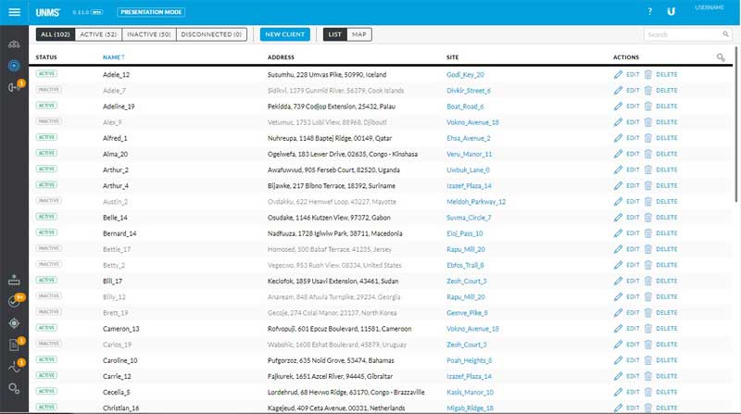Click Delete for Arthur_2
This screenshot has height=414, width=741.
[666, 169]
